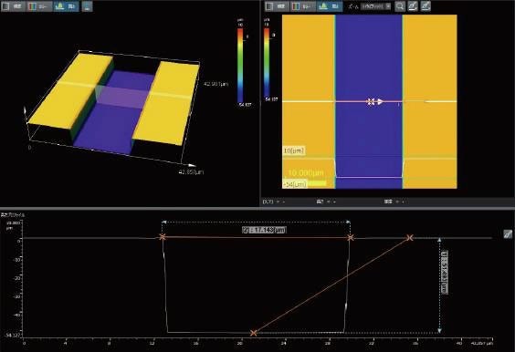Select the height view button in the 3D pane toolbar
515x352 pixels.
(66, 6)
